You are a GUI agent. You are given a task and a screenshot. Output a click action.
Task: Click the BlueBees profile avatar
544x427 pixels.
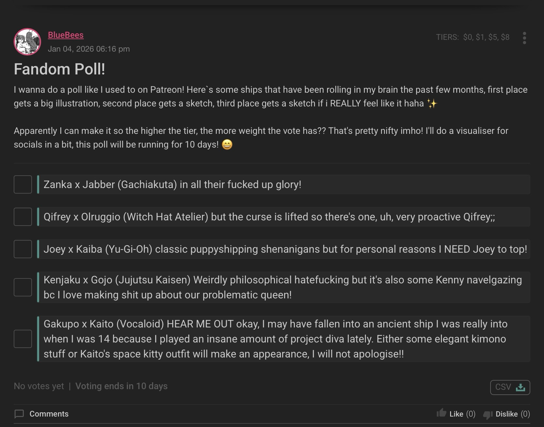coord(27,42)
